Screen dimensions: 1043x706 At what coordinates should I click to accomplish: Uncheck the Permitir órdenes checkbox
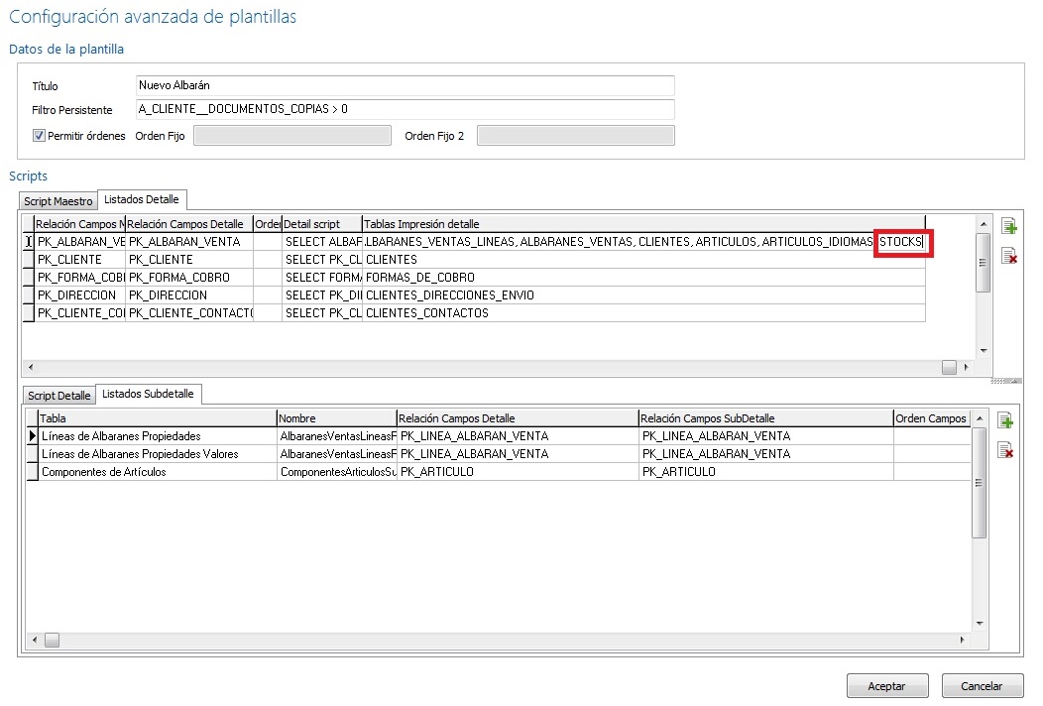pyautogui.click(x=39, y=136)
